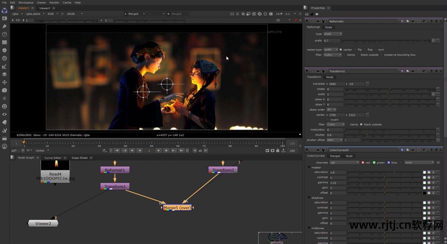The width and height of the screenshot is (447, 244).
Task: Open the Reformat type dropdown set to scale
Action: [x=333, y=34]
